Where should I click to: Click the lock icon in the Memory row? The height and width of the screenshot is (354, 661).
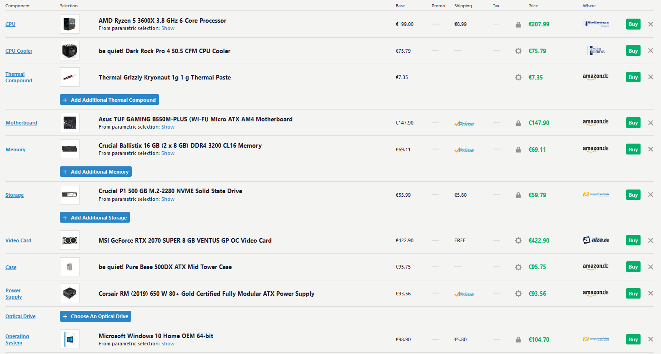pyautogui.click(x=518, y=150)
